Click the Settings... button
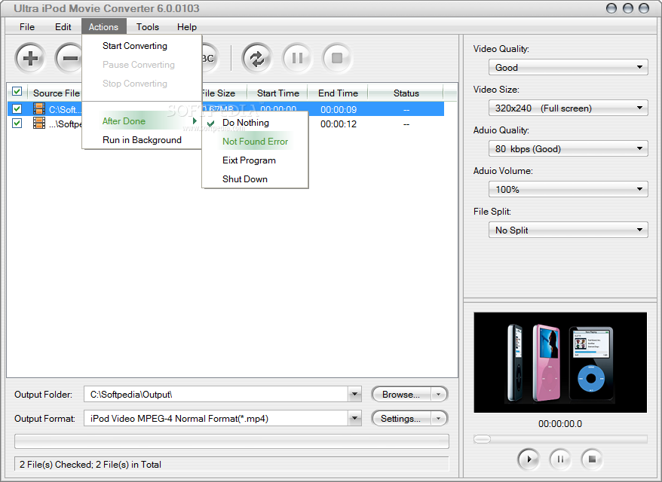The height and width of the screenshot is (482, 662). (401, 418)
